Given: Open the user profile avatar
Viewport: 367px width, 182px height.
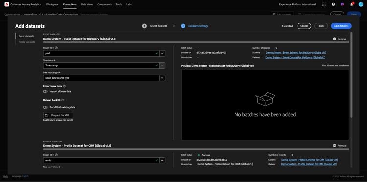Looking at the screenshot, I should pos(361,4).
